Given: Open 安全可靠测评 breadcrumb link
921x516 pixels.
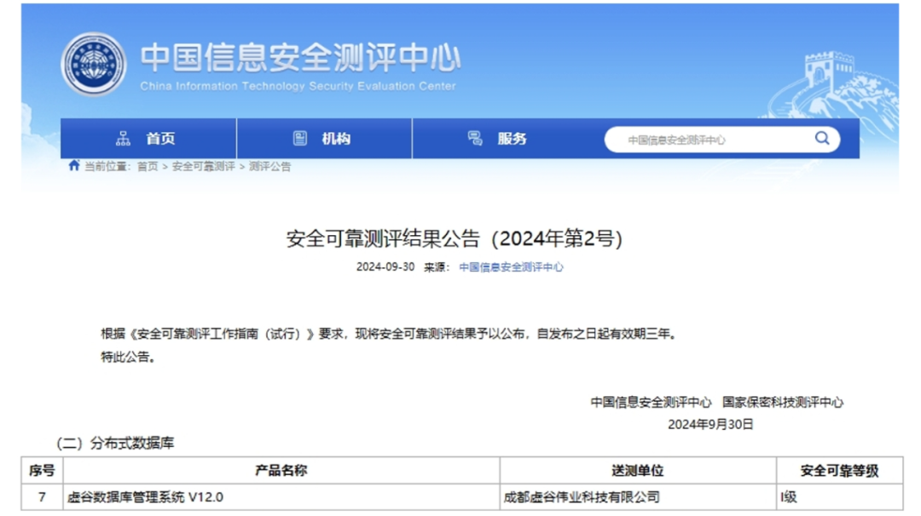Looking at the screenshot, I should pos(203,167).
